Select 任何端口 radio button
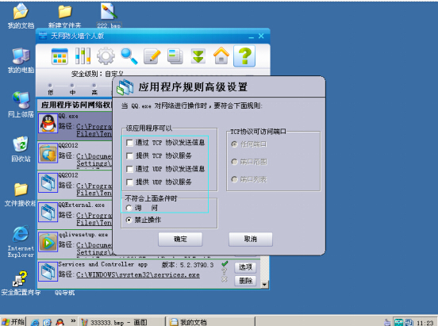 point(234,144)
